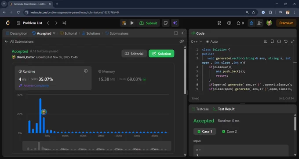Click the format code icon

pos(266,41)
